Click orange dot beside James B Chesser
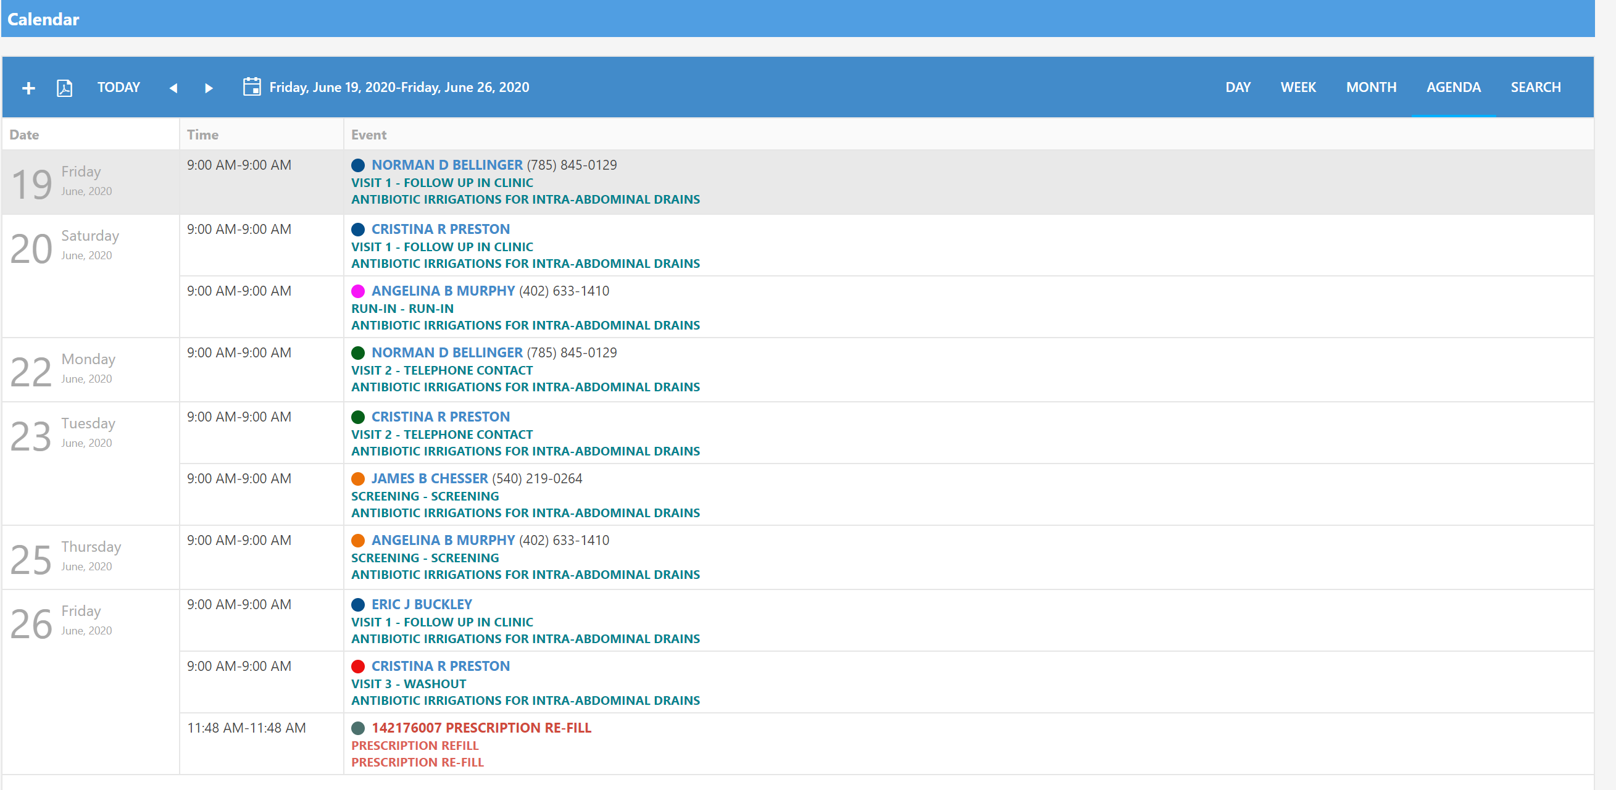1616x790 pixels. pyautogui.click(x=357, y=479)
